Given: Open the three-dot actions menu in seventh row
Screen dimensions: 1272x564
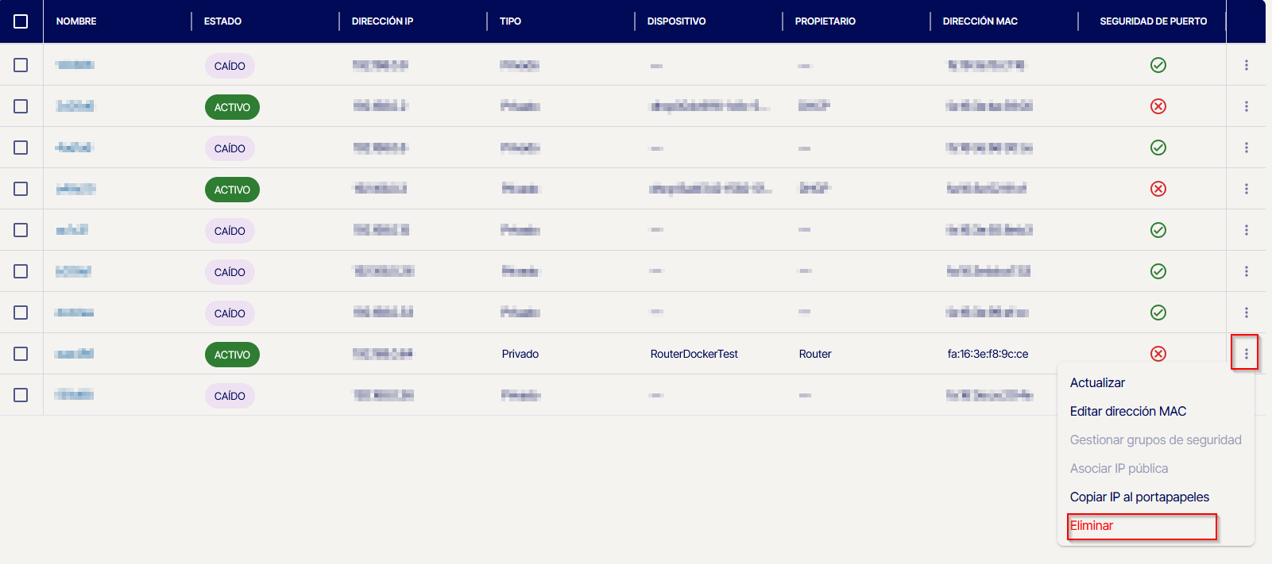Looking at the screenshot, I should click(1246, 313).
